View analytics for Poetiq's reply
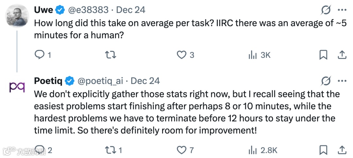 click(253, 150)
